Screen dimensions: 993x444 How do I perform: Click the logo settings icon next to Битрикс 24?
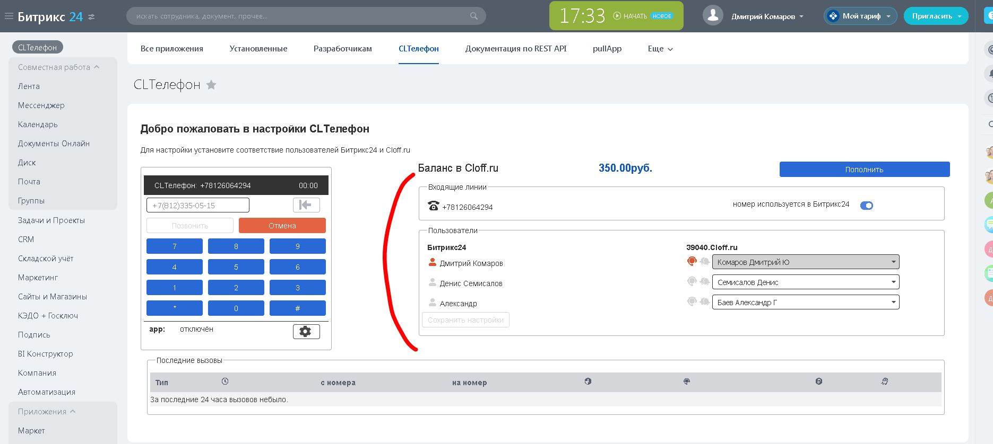[x=91, y=17]
